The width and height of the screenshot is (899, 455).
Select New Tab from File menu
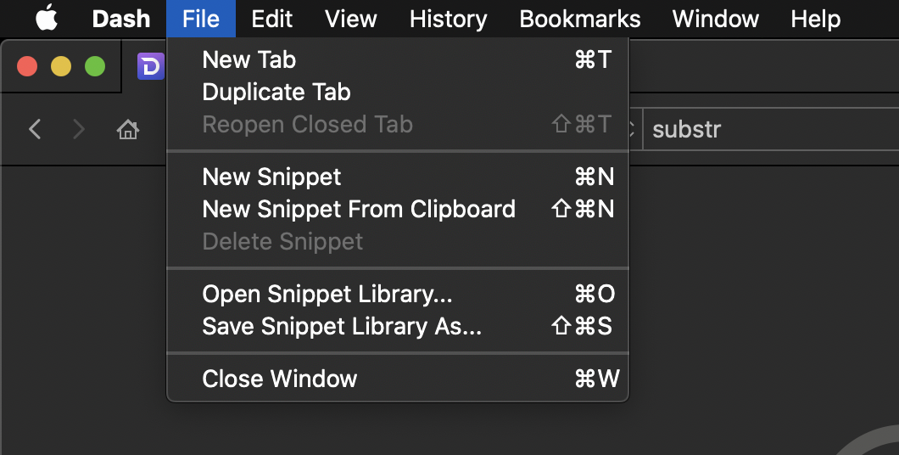click(249, 59)
